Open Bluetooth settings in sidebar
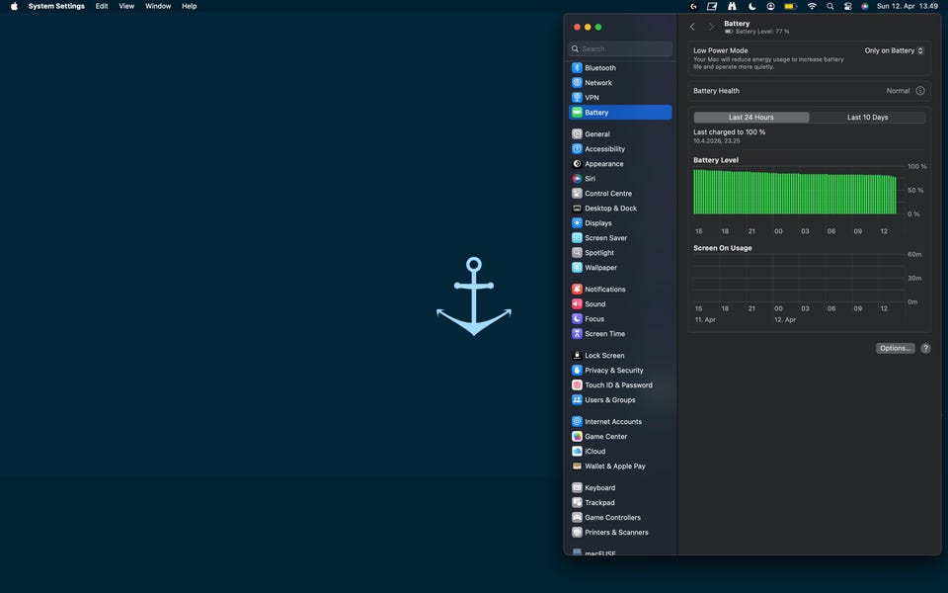 [599, 68]
